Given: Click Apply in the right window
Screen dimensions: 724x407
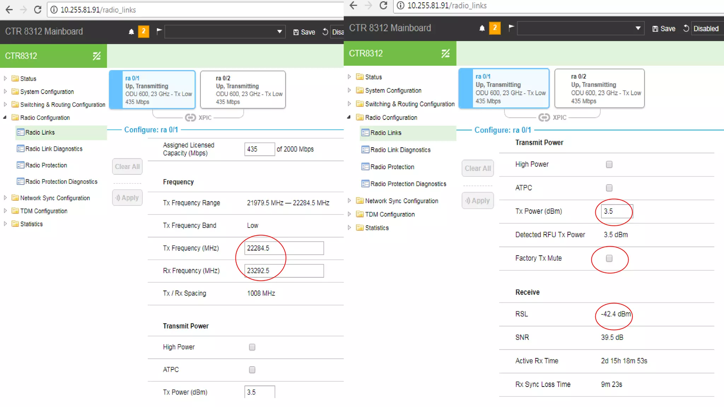Looking at the screenshot, I should tap(478, 201).
